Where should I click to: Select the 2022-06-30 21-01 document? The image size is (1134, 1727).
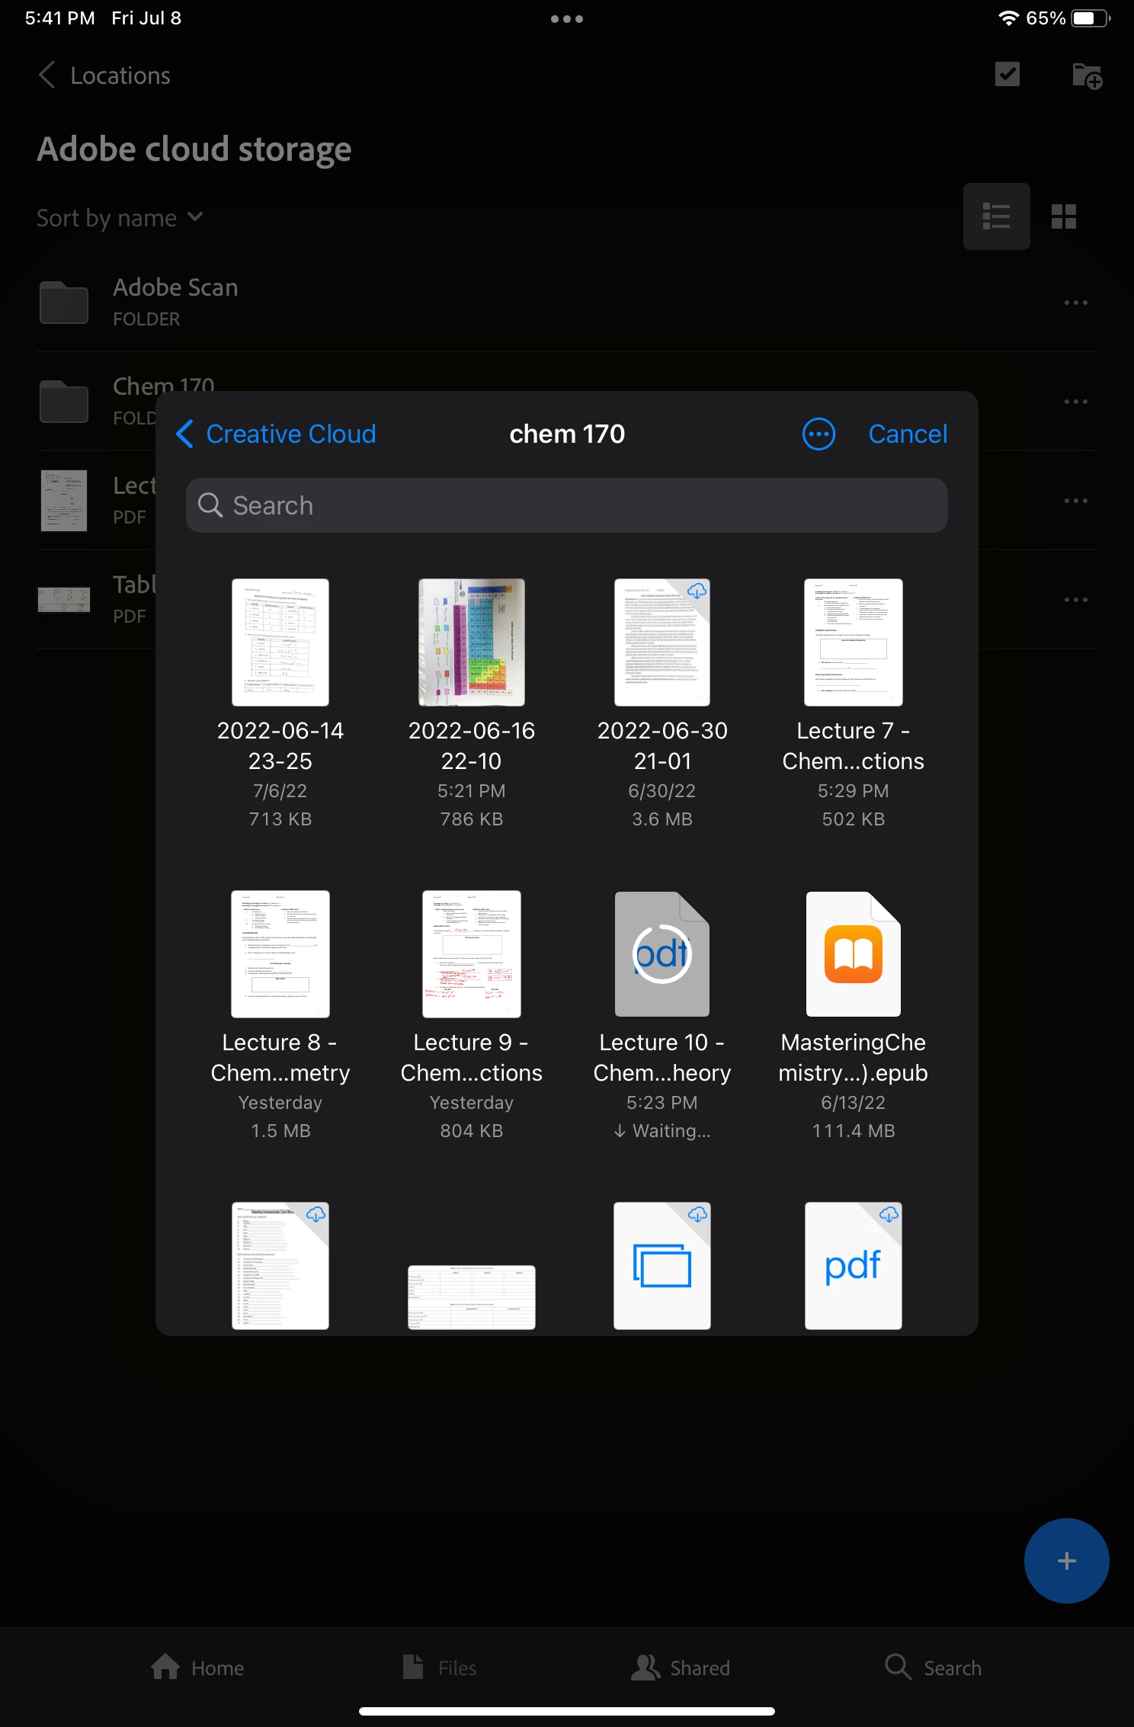pos(662,642)
